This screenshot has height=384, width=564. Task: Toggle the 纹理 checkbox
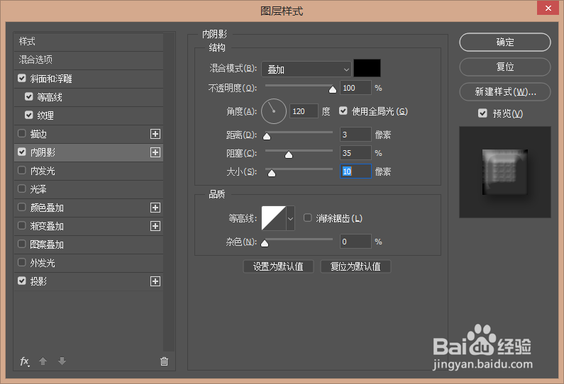29,115
